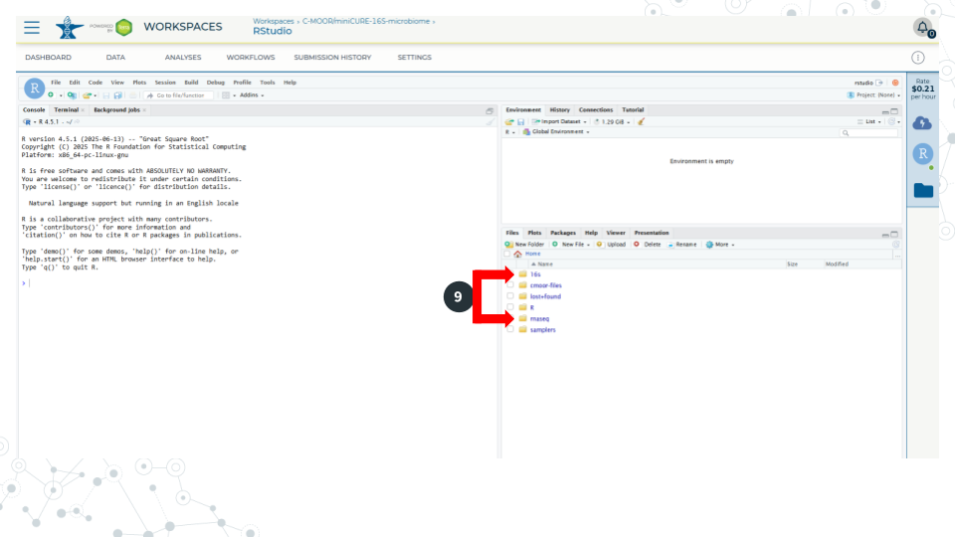This screenshot has width=955, height=537.
Task: Check the lost+found folder checkbox
Action: tap(510, 296)
